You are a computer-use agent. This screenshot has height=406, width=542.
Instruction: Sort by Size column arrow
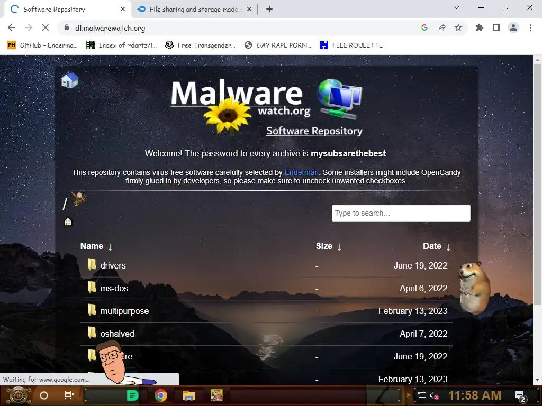[339, 246]
